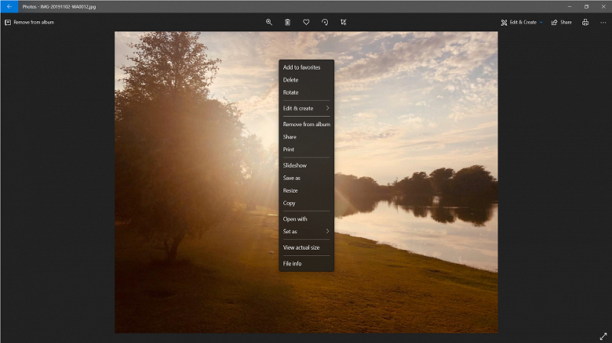Screen dimensions: 612x343
Task: Select 'Add to favorites' in context menu
Action: coord(301,67)
